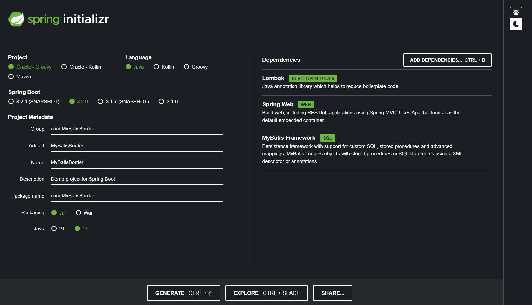Pick Java version 17
This screenshot has height=305, width=532.
[81, 229]
